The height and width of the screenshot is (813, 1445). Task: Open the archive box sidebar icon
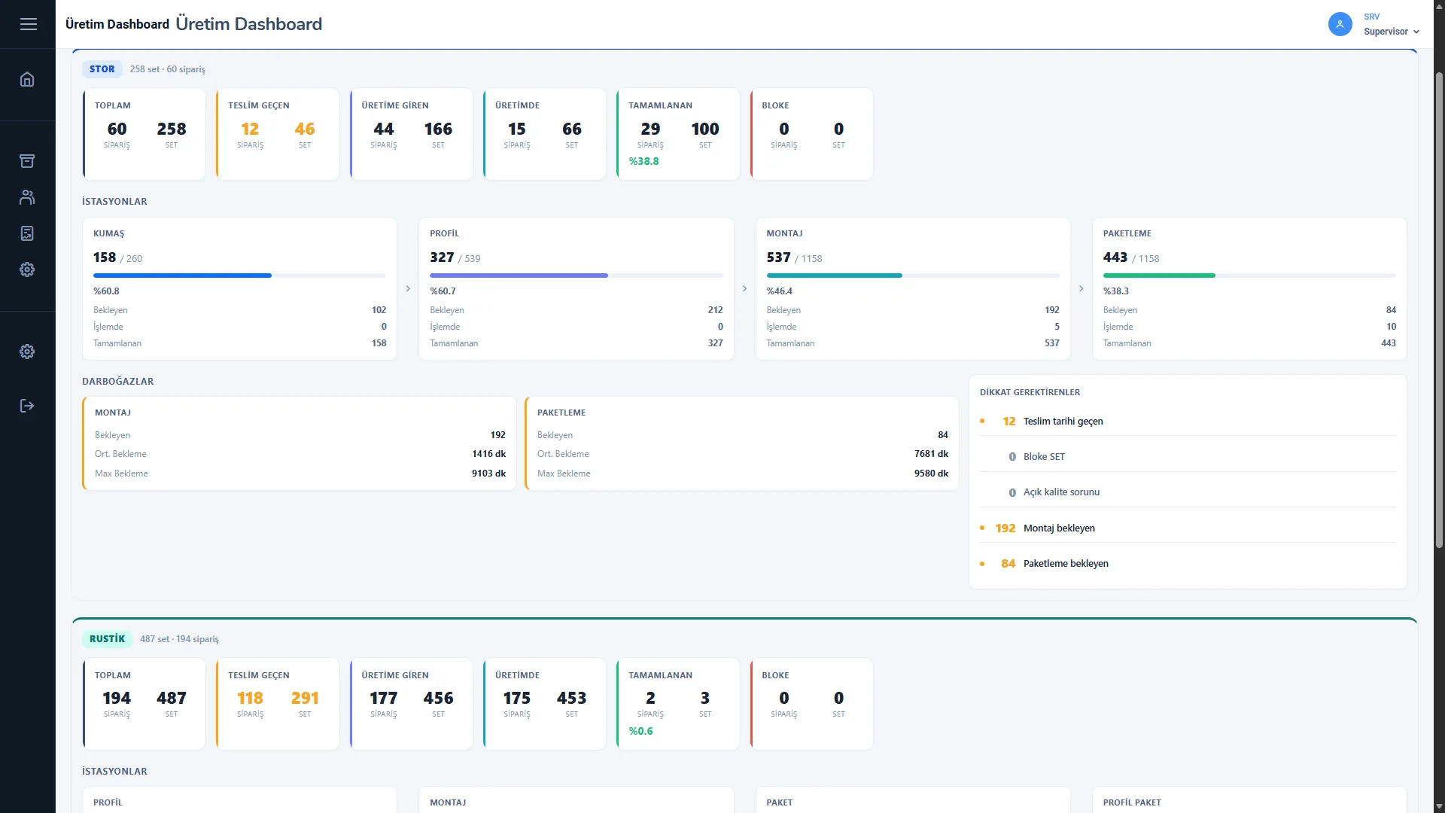point(27,161)
